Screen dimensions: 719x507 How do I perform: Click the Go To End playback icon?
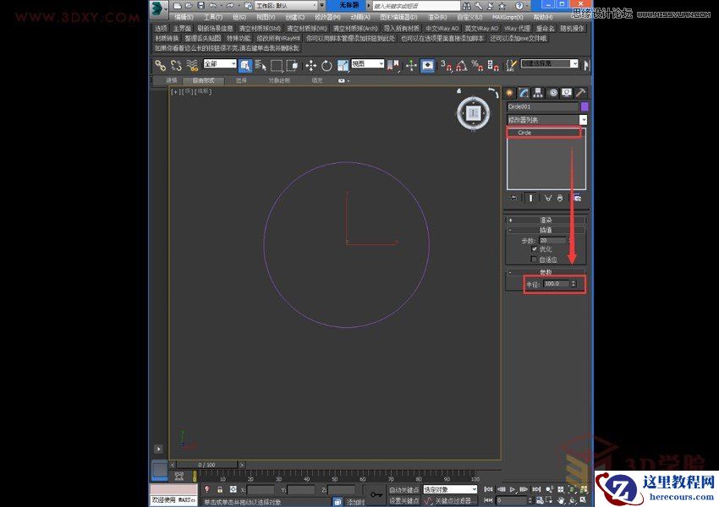pyautogui.click(x=536, y=489)
